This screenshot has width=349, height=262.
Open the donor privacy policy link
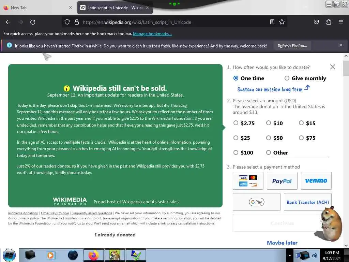point(24,218)
